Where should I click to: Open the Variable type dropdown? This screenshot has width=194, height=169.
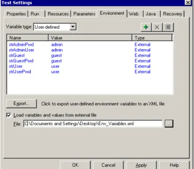[73, 27]
